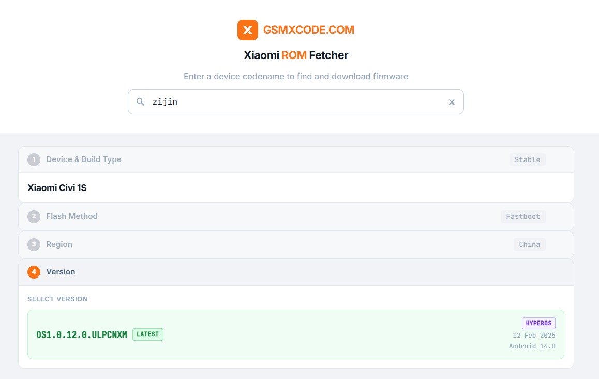Click the China region tag
599x379 pixels.
click(x=530, y=244)
